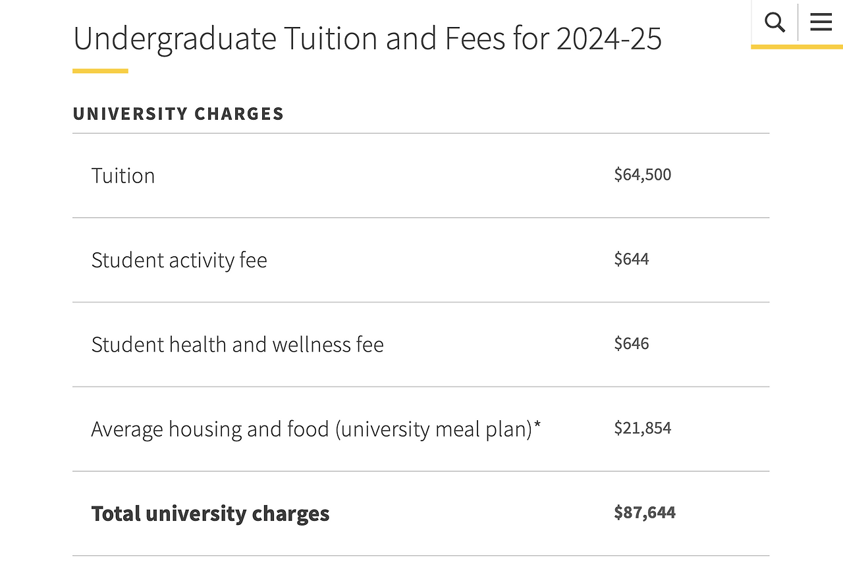Click the word Undergraduate in the page title
Viewport: 843px width, 571px height.
coord(175,38)
